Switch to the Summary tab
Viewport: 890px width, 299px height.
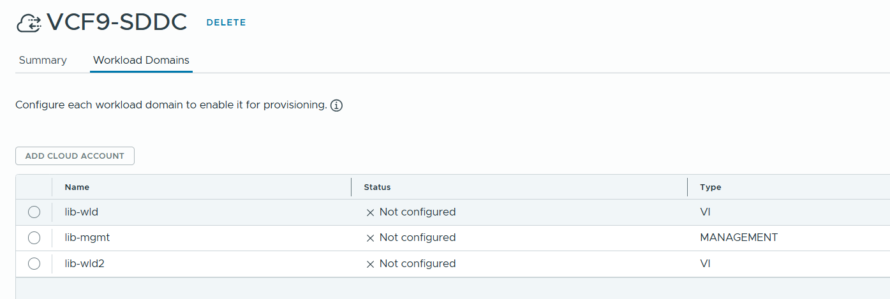[43, 60]
